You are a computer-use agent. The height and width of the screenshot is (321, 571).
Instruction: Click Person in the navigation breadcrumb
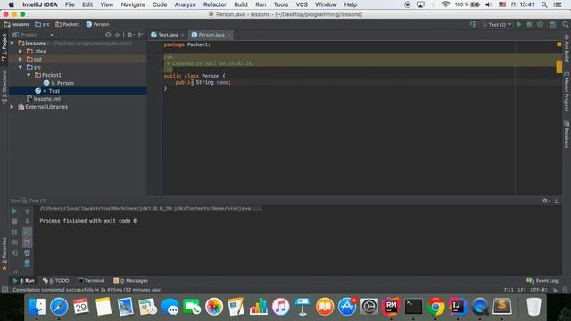click(97, 24)
